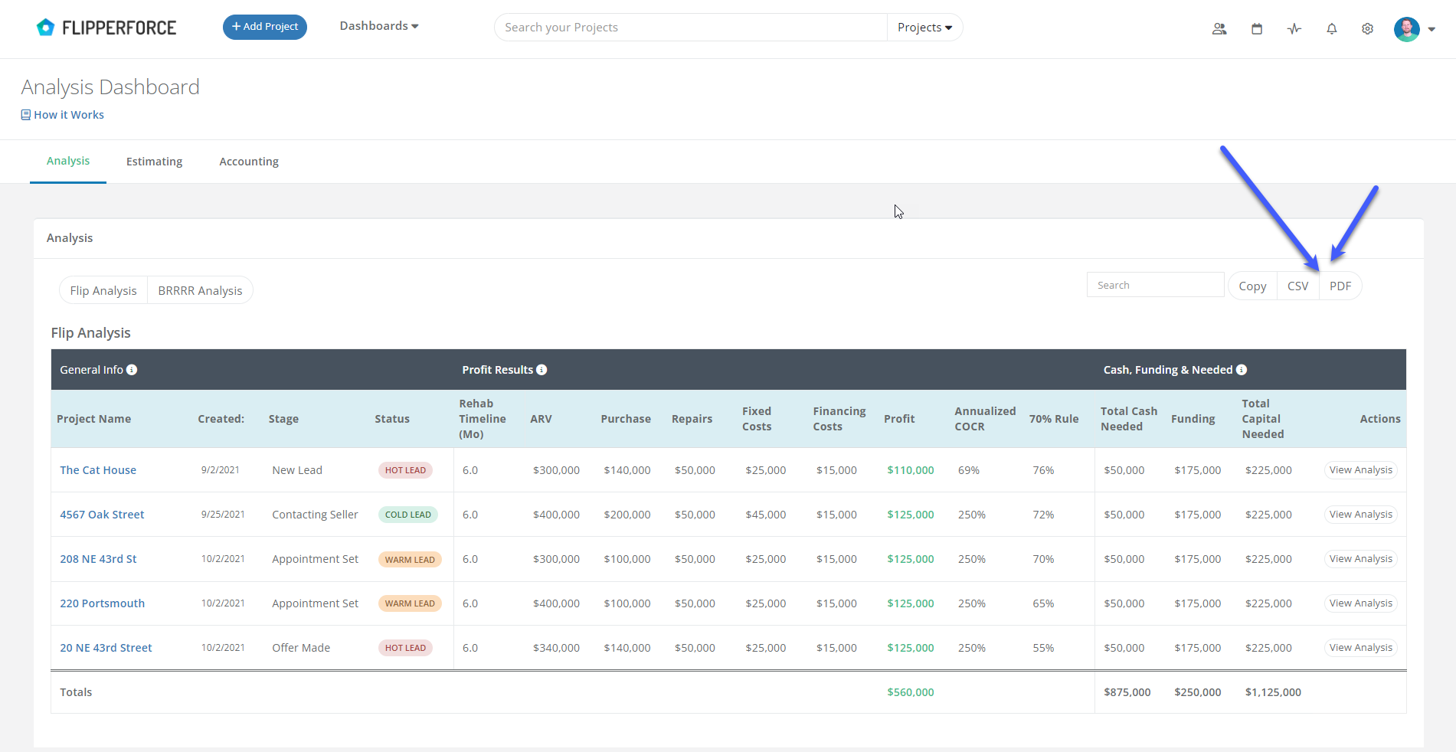Click the $875,000 total cash value
The image size is (1456, 752).
click(x=1127, y=692)
